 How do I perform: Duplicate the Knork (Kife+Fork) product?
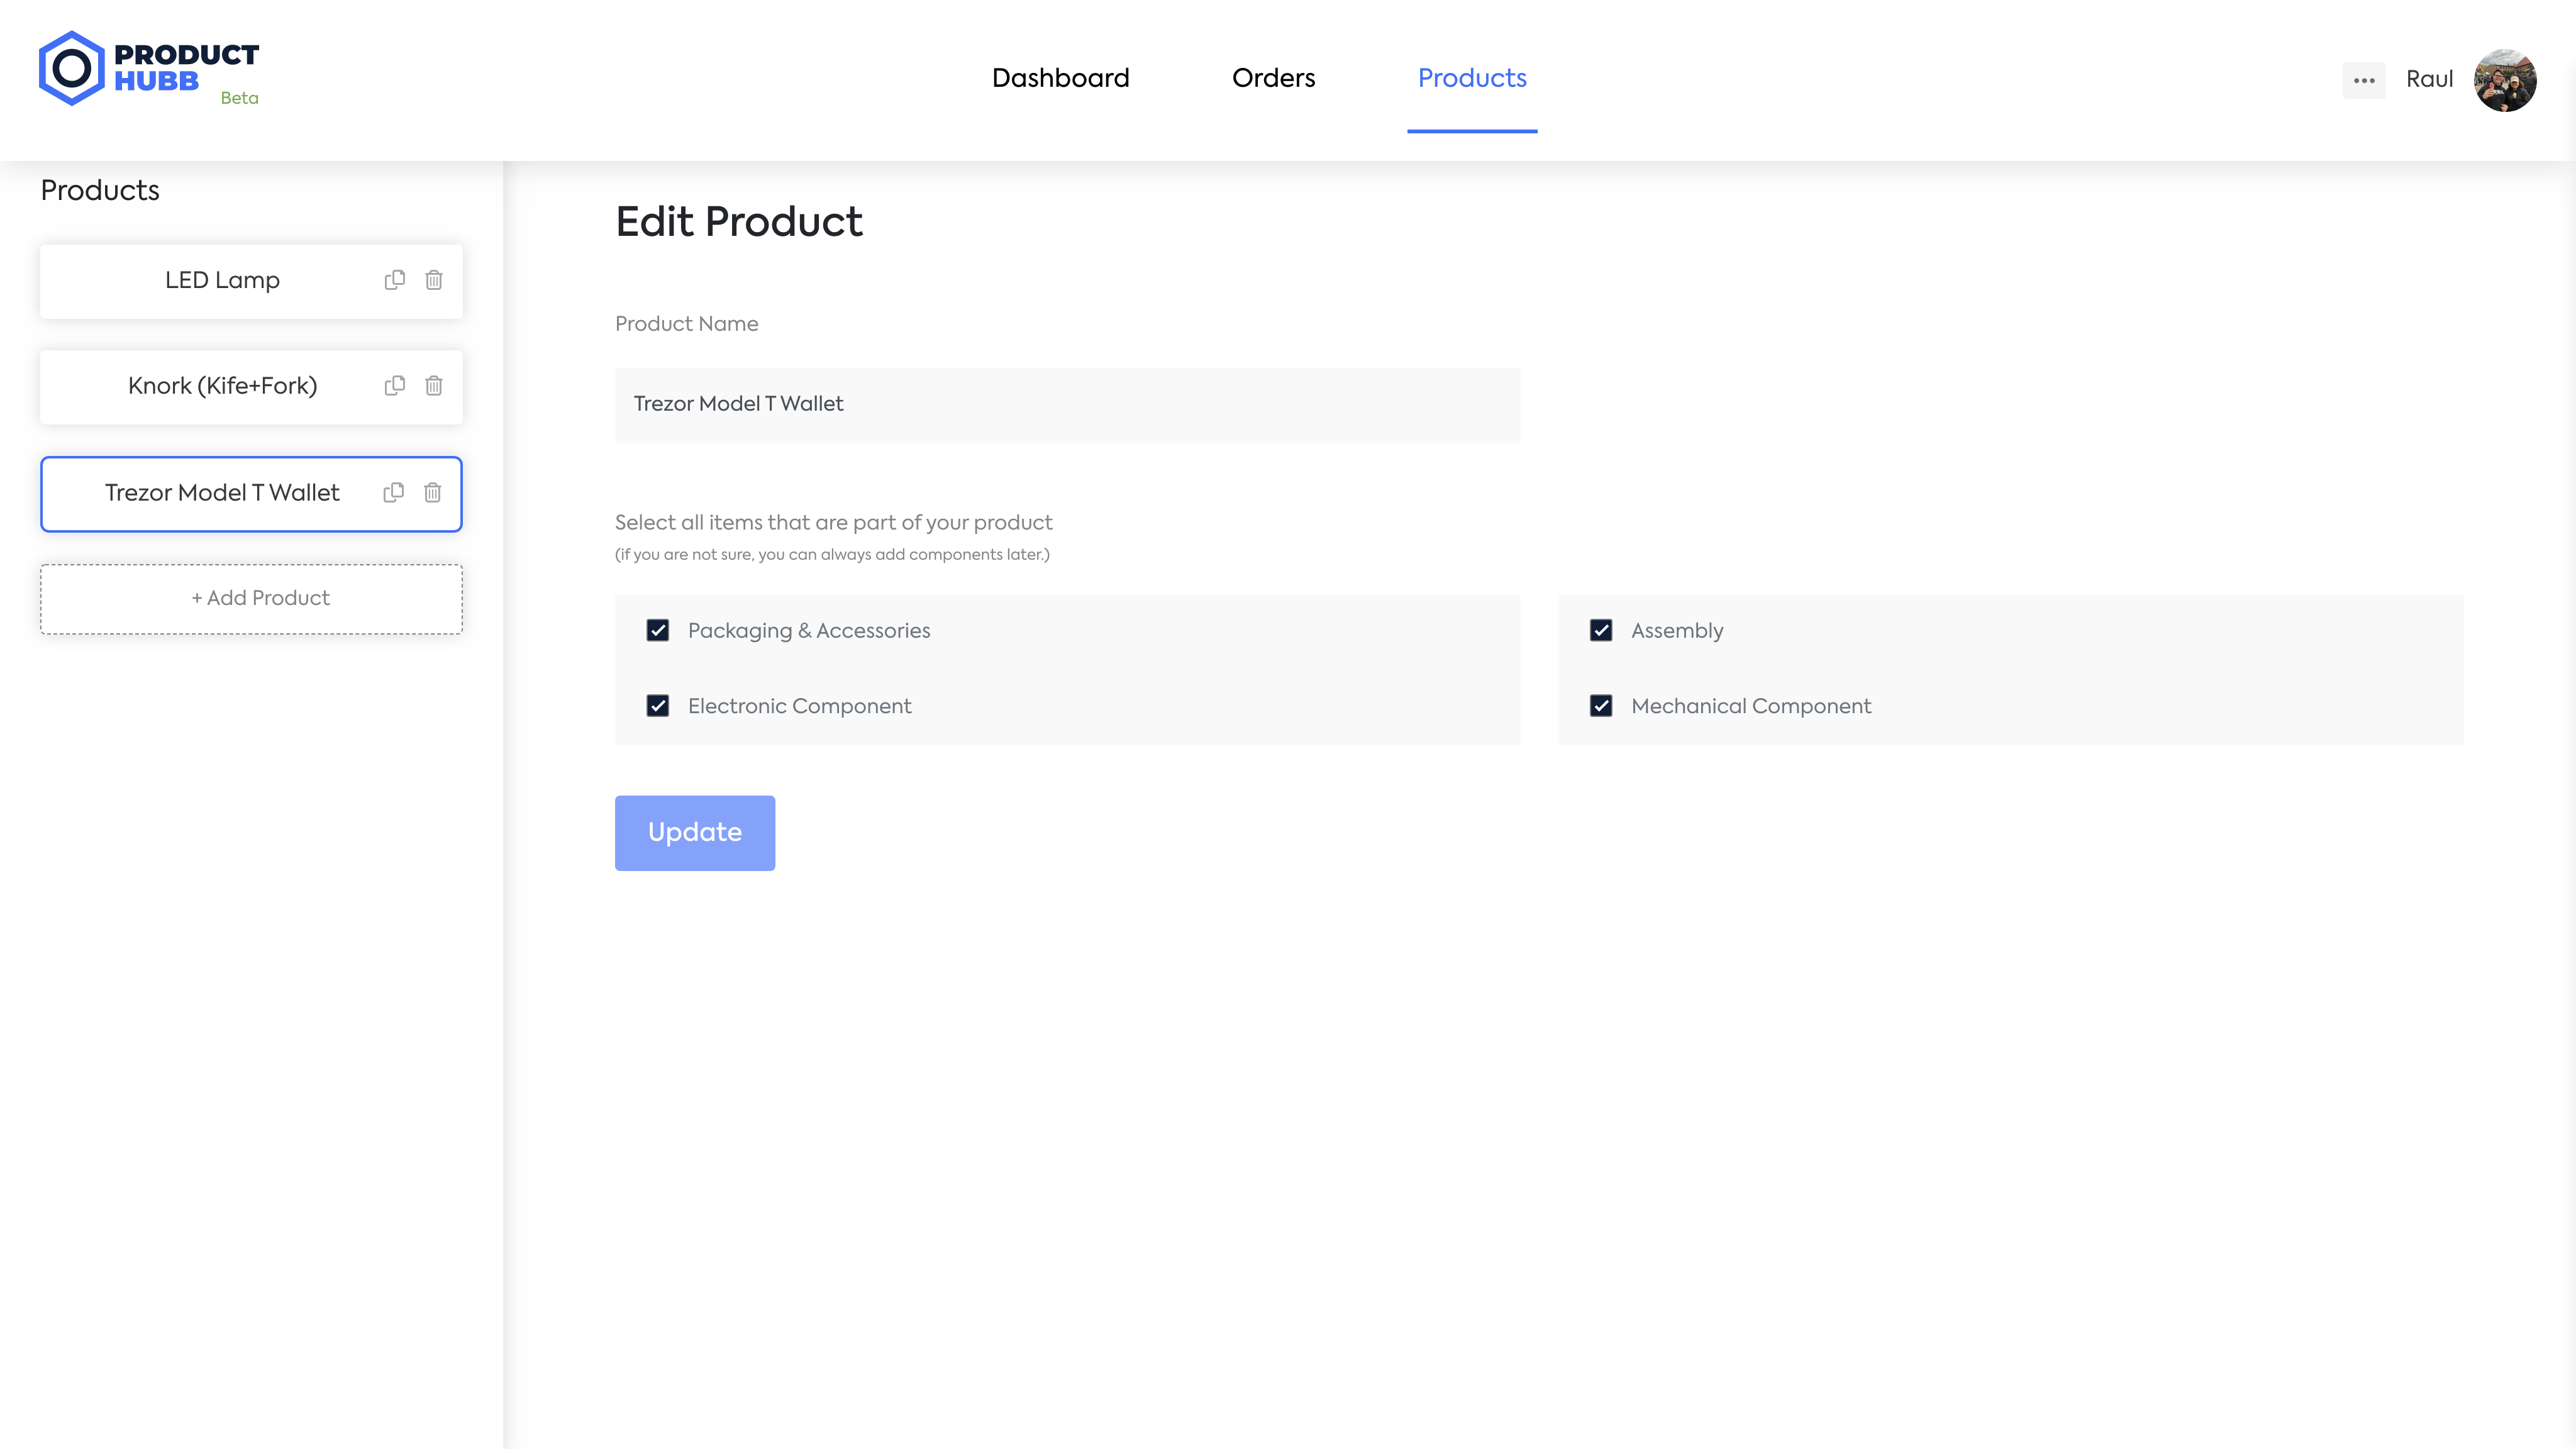395,385
